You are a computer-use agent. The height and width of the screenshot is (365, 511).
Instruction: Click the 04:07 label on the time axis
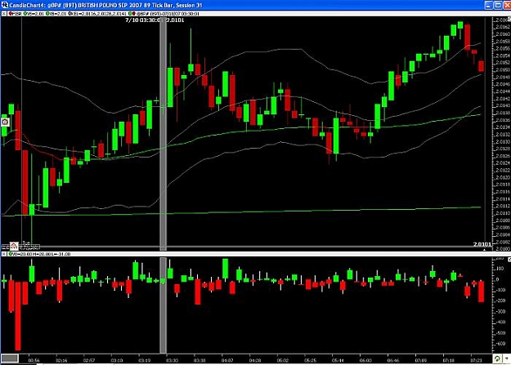point(227,360)
